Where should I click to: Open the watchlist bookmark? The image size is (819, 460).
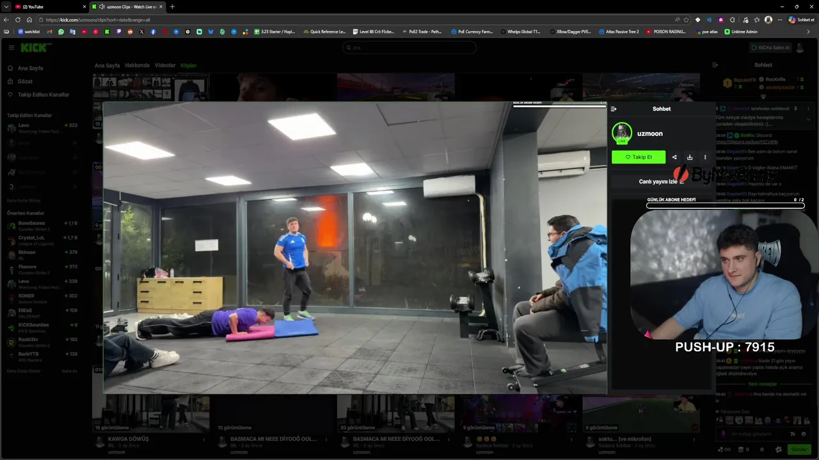click(29, 31)
